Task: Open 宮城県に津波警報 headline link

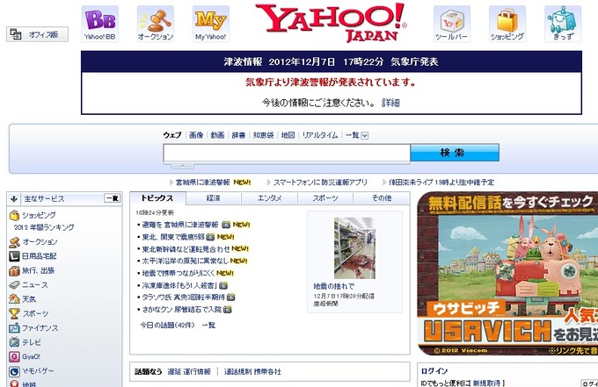Action: [x=202, y=183]
